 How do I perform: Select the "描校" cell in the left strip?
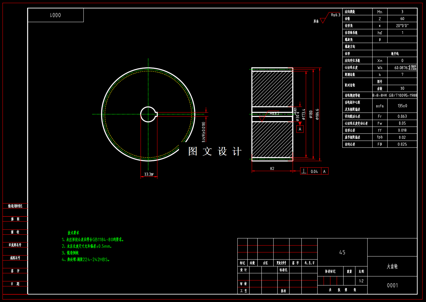click(15, 232)
